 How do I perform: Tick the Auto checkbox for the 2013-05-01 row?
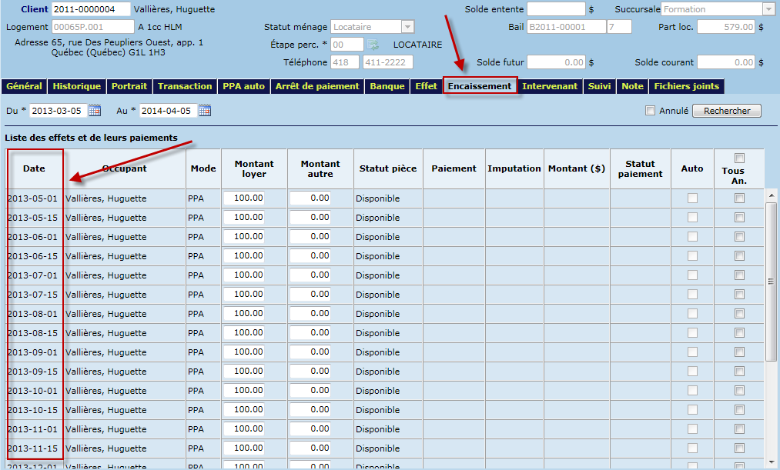click(692, 198)
